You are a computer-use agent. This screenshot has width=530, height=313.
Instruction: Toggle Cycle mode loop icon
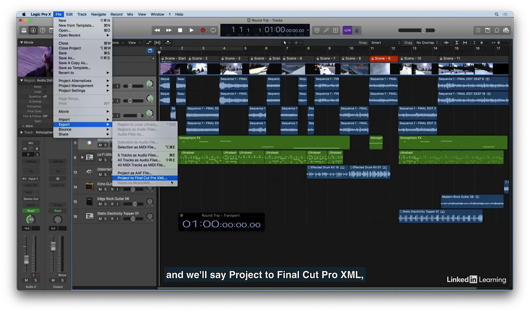point(213,30)
